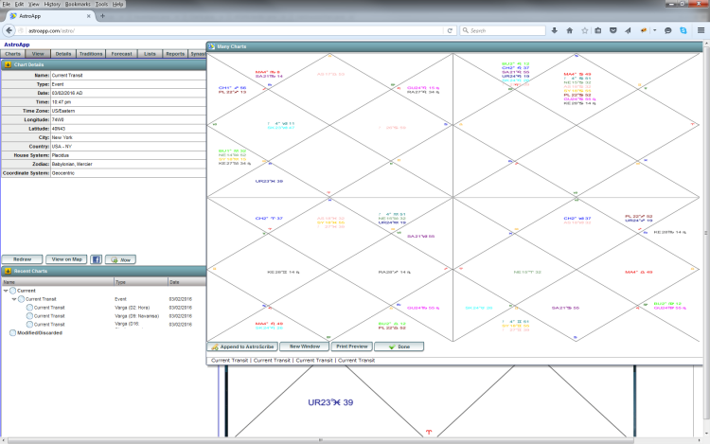Bookmark this page with star icon

click(x=584, y=30)
